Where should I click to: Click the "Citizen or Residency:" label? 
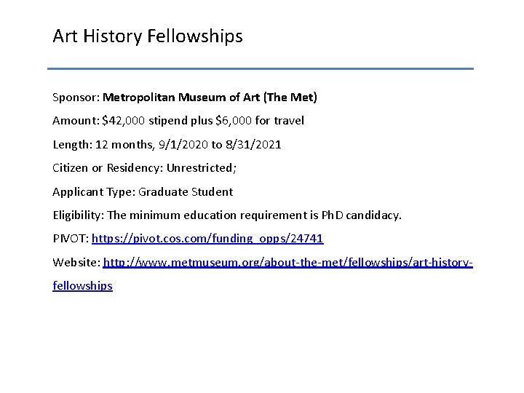pos(108,168)
